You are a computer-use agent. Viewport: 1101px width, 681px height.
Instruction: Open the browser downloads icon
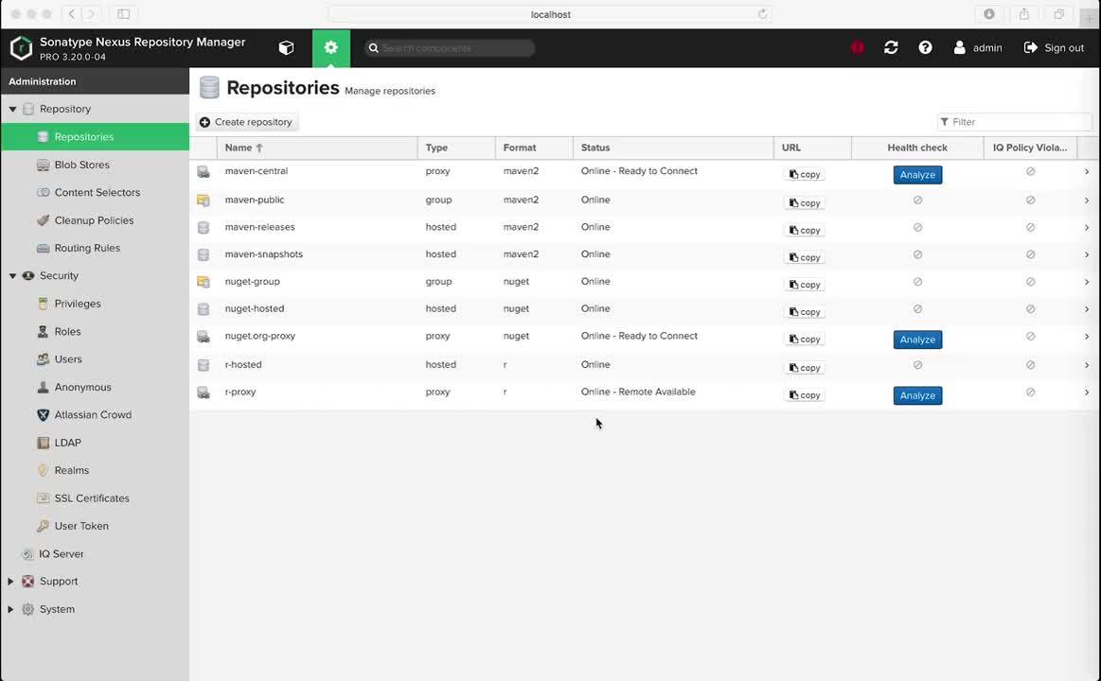989,14
